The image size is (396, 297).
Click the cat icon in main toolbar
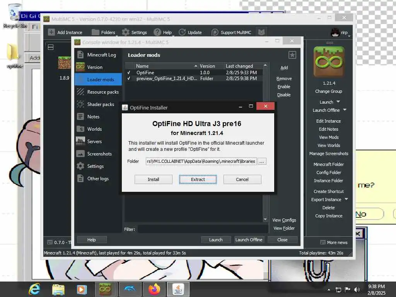click(x=261, y=32)
